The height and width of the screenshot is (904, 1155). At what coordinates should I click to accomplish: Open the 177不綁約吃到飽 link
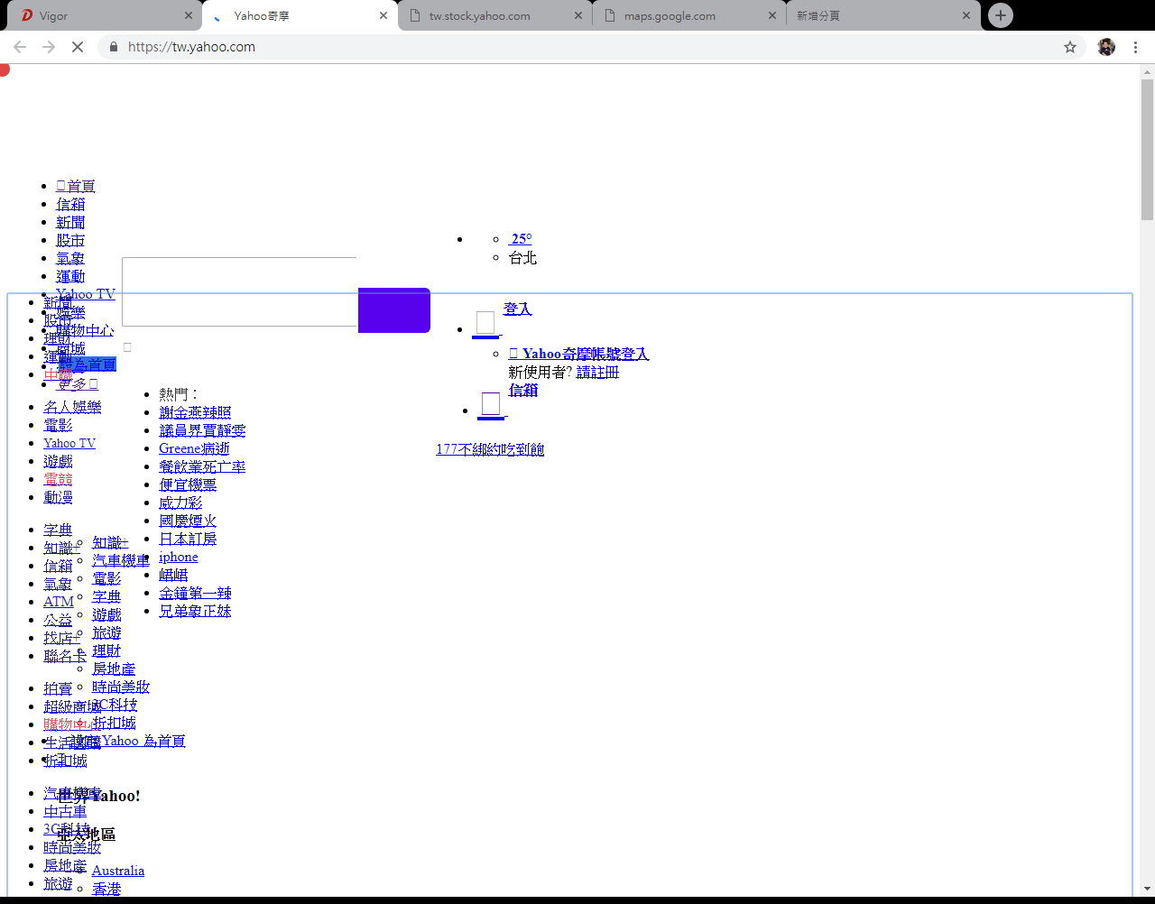tap(490, 449)
